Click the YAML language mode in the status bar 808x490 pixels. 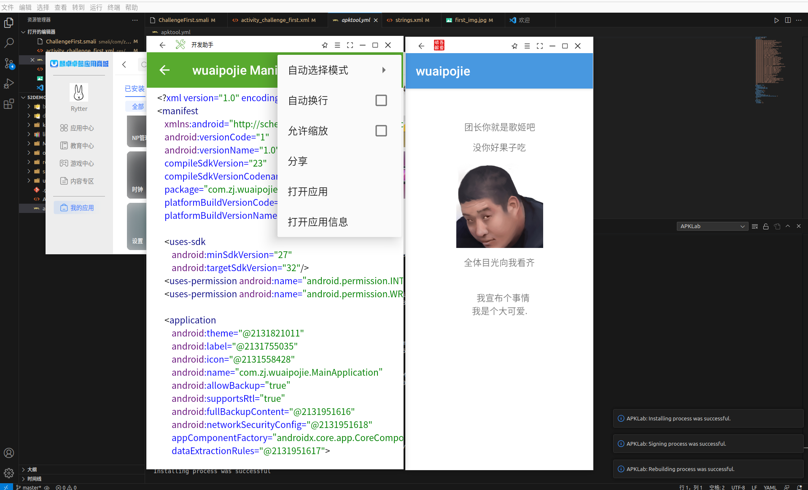(x=770, y=487)
